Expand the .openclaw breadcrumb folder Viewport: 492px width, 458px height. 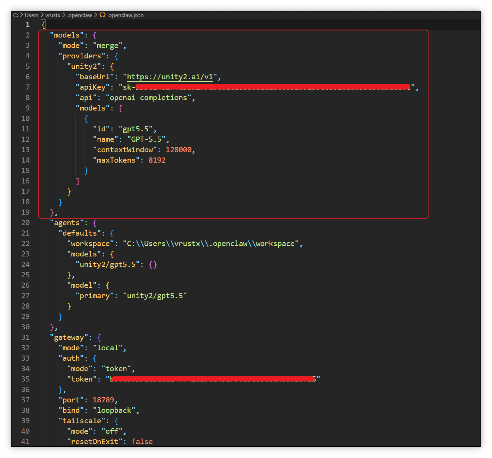[80, 15]
